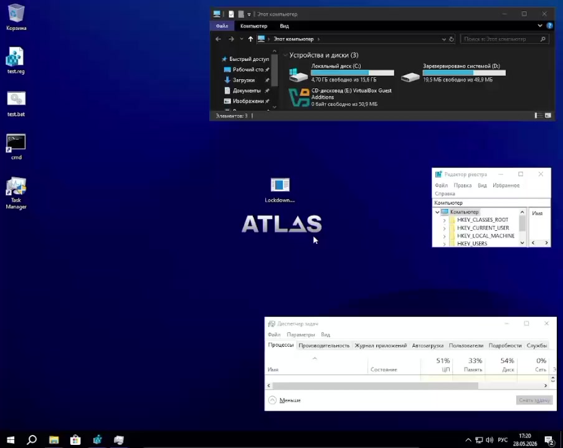
Task: Open taskbar search magnifier
Action: point(32,440)
